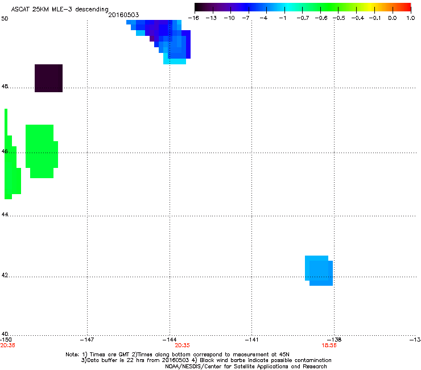Click the large green data patch near 46N
The image size is (421, 370).
click(x=42, y=151)
